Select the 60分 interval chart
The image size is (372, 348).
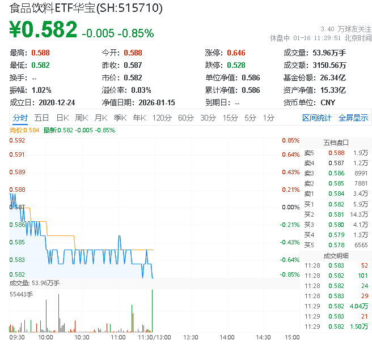[x=186, y=118]
